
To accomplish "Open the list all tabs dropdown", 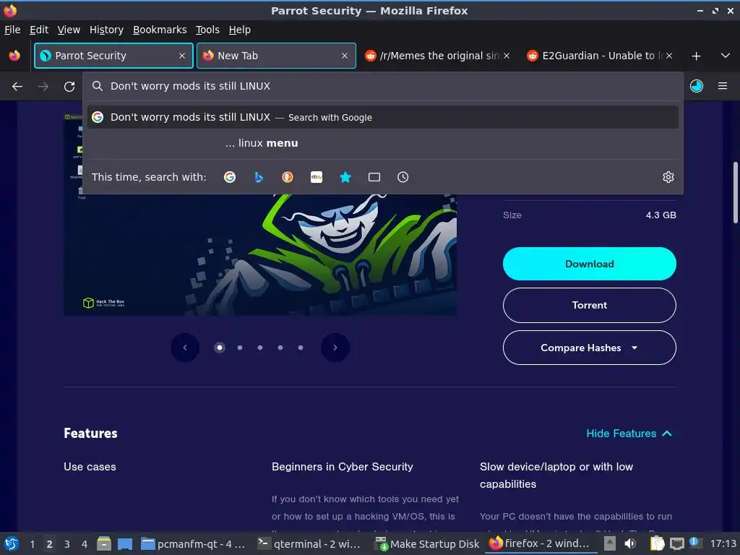I will tap(726, 56).
